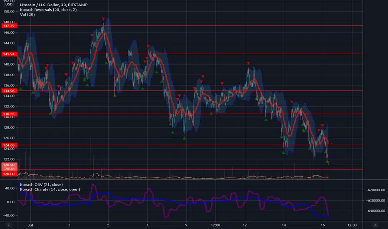Image resolution: width=388 pixels, height=229 pixels.
Task: Click the 20:48 countdown label
Action: pos(10,169)
